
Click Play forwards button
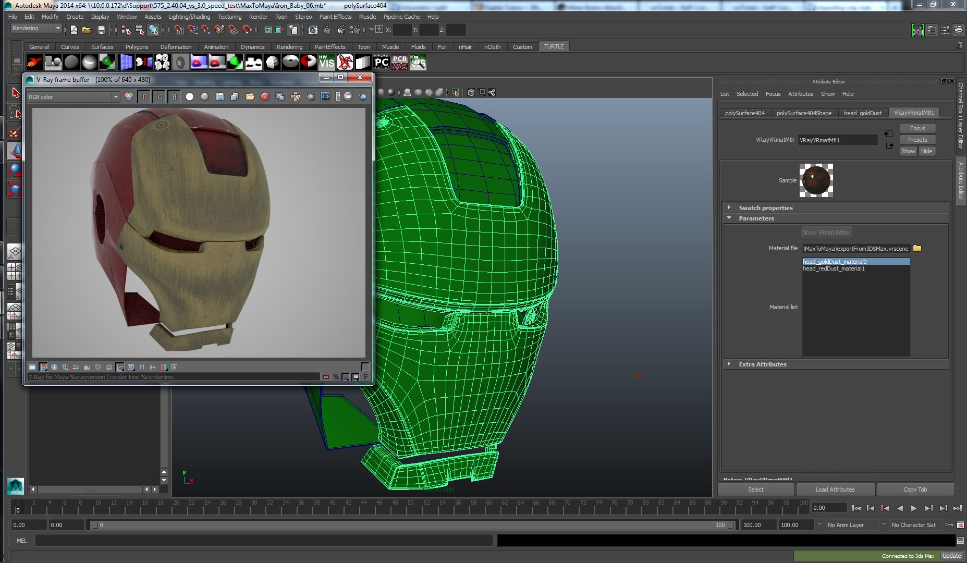coord(914,508)
